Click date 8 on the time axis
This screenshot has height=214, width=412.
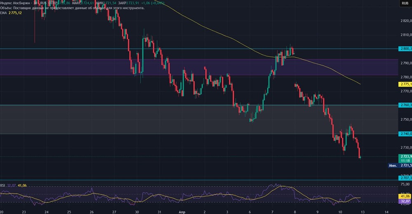295,212
